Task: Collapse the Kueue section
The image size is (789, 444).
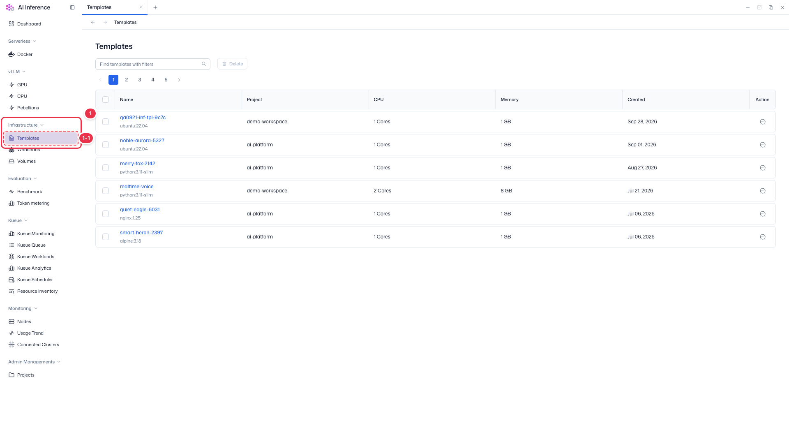Action: coord(18,220)
